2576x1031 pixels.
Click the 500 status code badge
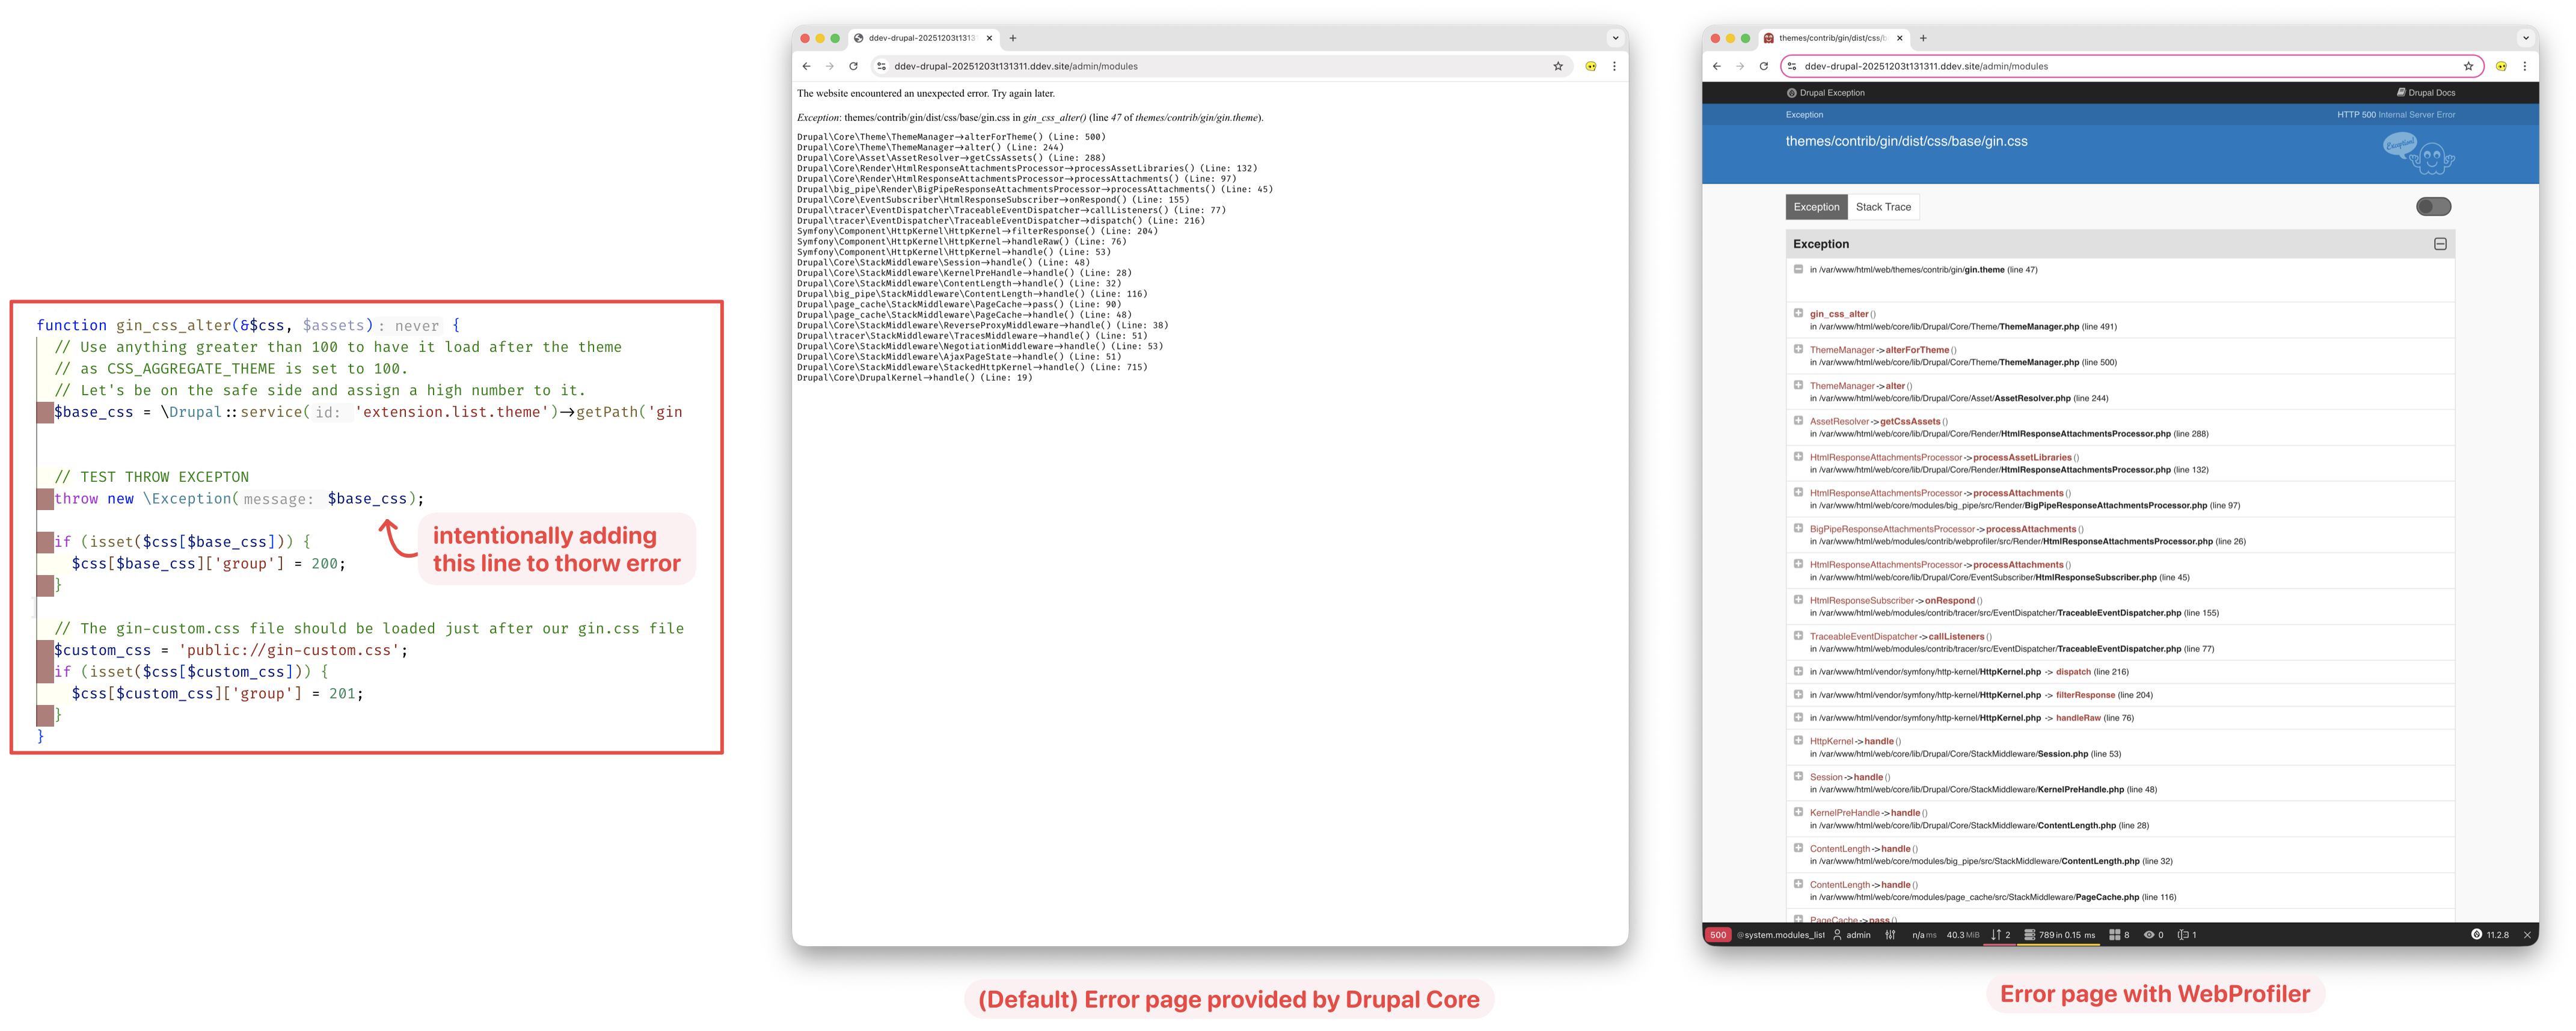pyautogui.click(x=1718, y=935)
